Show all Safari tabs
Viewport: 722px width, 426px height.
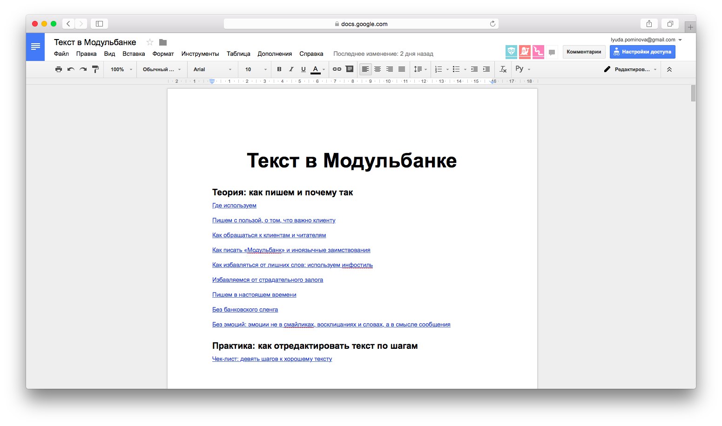(x=670, y=24)
